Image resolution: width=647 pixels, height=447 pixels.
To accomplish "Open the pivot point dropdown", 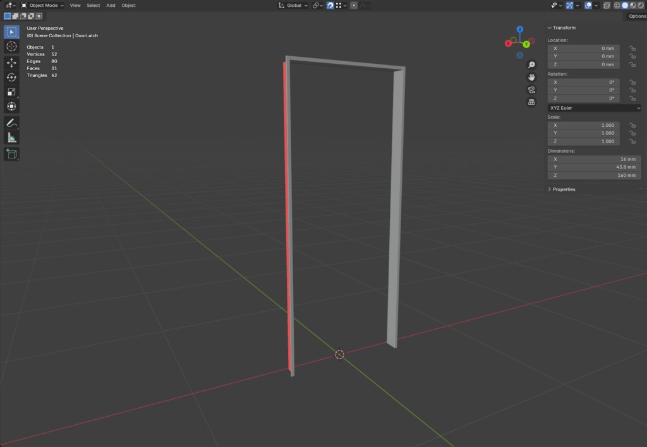I will coord(317,5).
